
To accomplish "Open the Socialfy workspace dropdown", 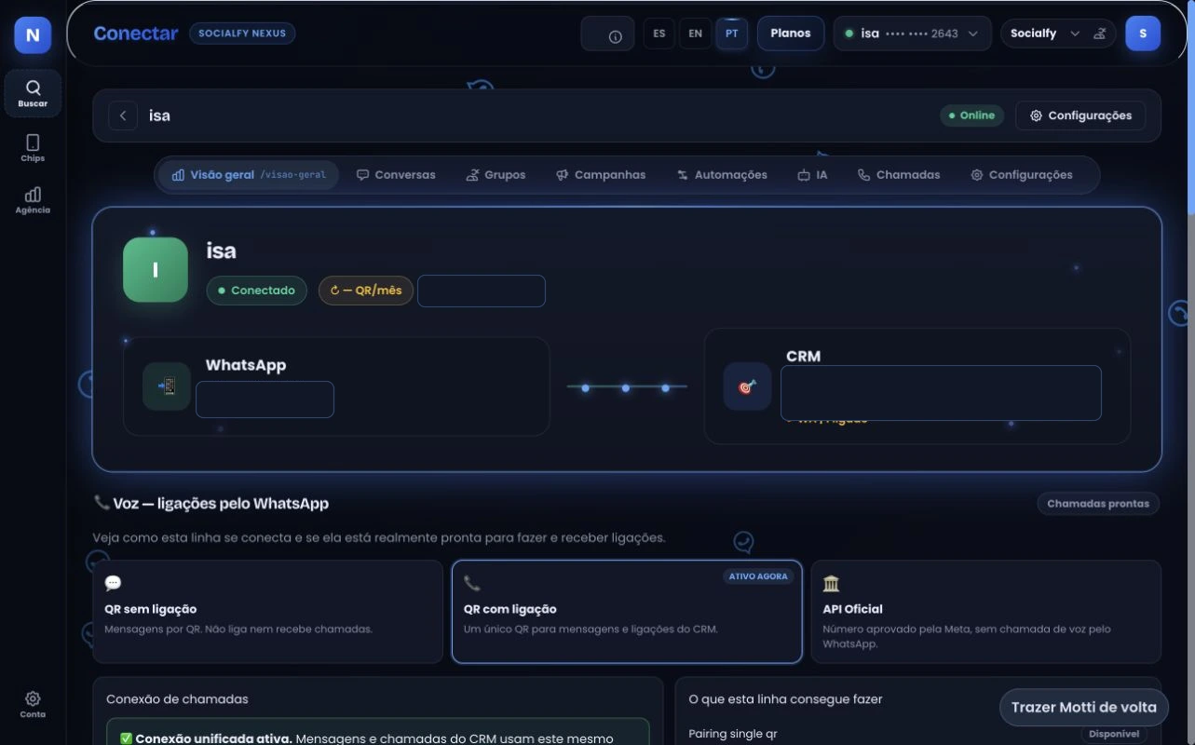I will click(1045, 34).
